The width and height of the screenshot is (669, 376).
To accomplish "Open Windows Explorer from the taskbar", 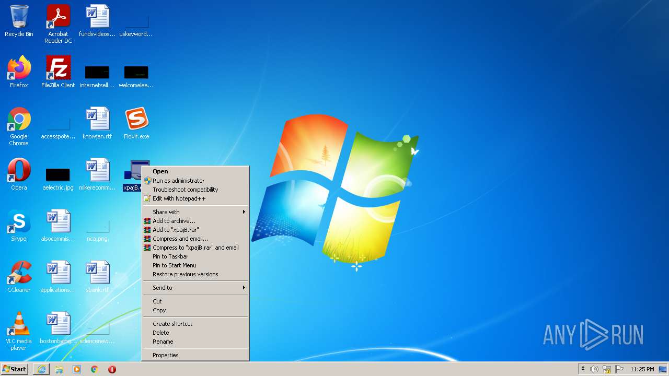I will pyautogui.click(x=59, y=369).
